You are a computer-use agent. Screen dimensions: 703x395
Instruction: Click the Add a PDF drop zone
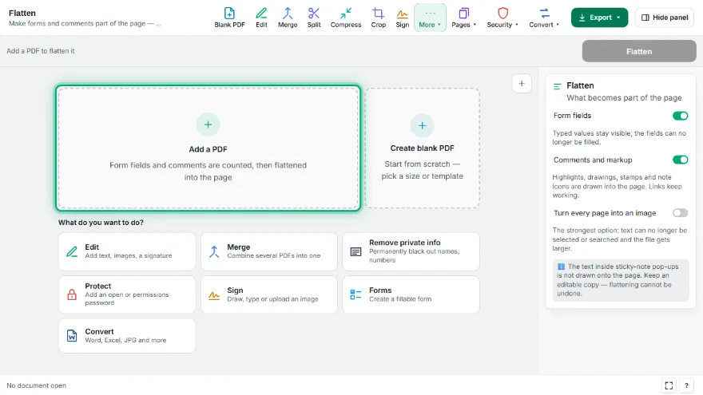coord(208,148)
